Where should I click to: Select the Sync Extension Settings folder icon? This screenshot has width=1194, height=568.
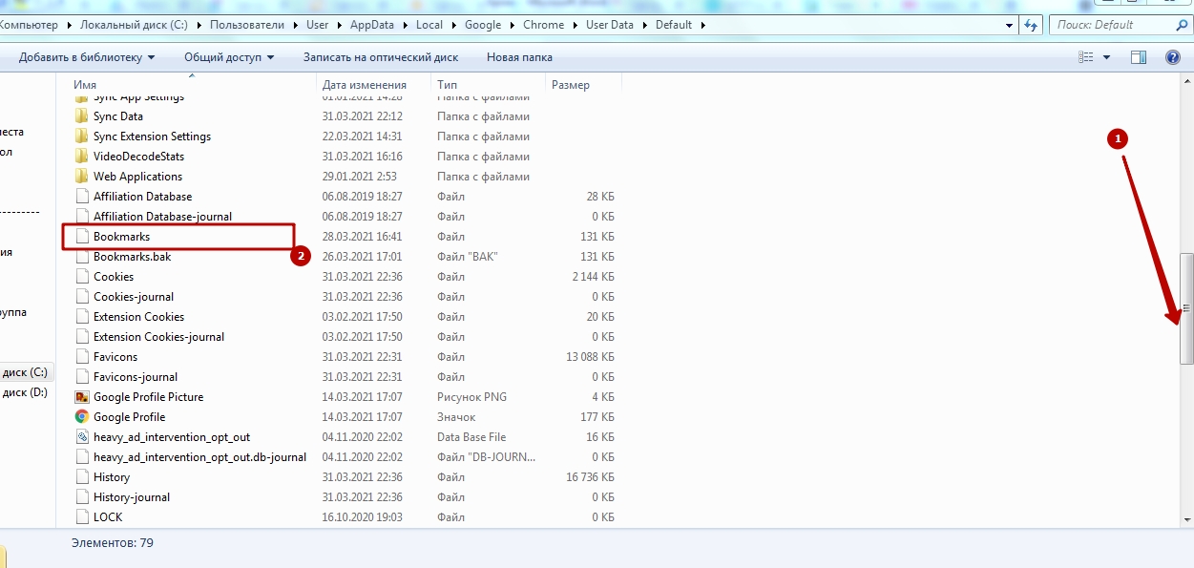pos(82,137)
